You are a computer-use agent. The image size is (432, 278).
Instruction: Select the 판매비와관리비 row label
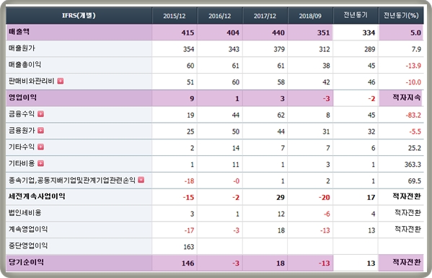pos(32,81)
